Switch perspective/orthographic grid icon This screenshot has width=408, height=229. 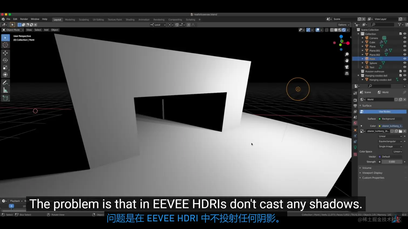[x=347, y=73]
